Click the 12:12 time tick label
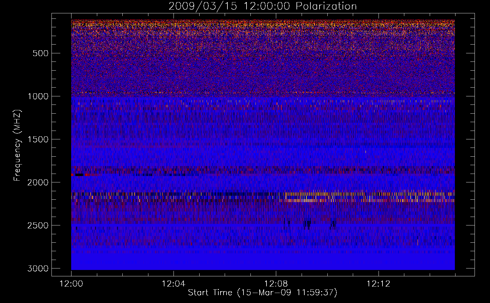Viewport: 490px width, 303px height. (x=378, y=284)
